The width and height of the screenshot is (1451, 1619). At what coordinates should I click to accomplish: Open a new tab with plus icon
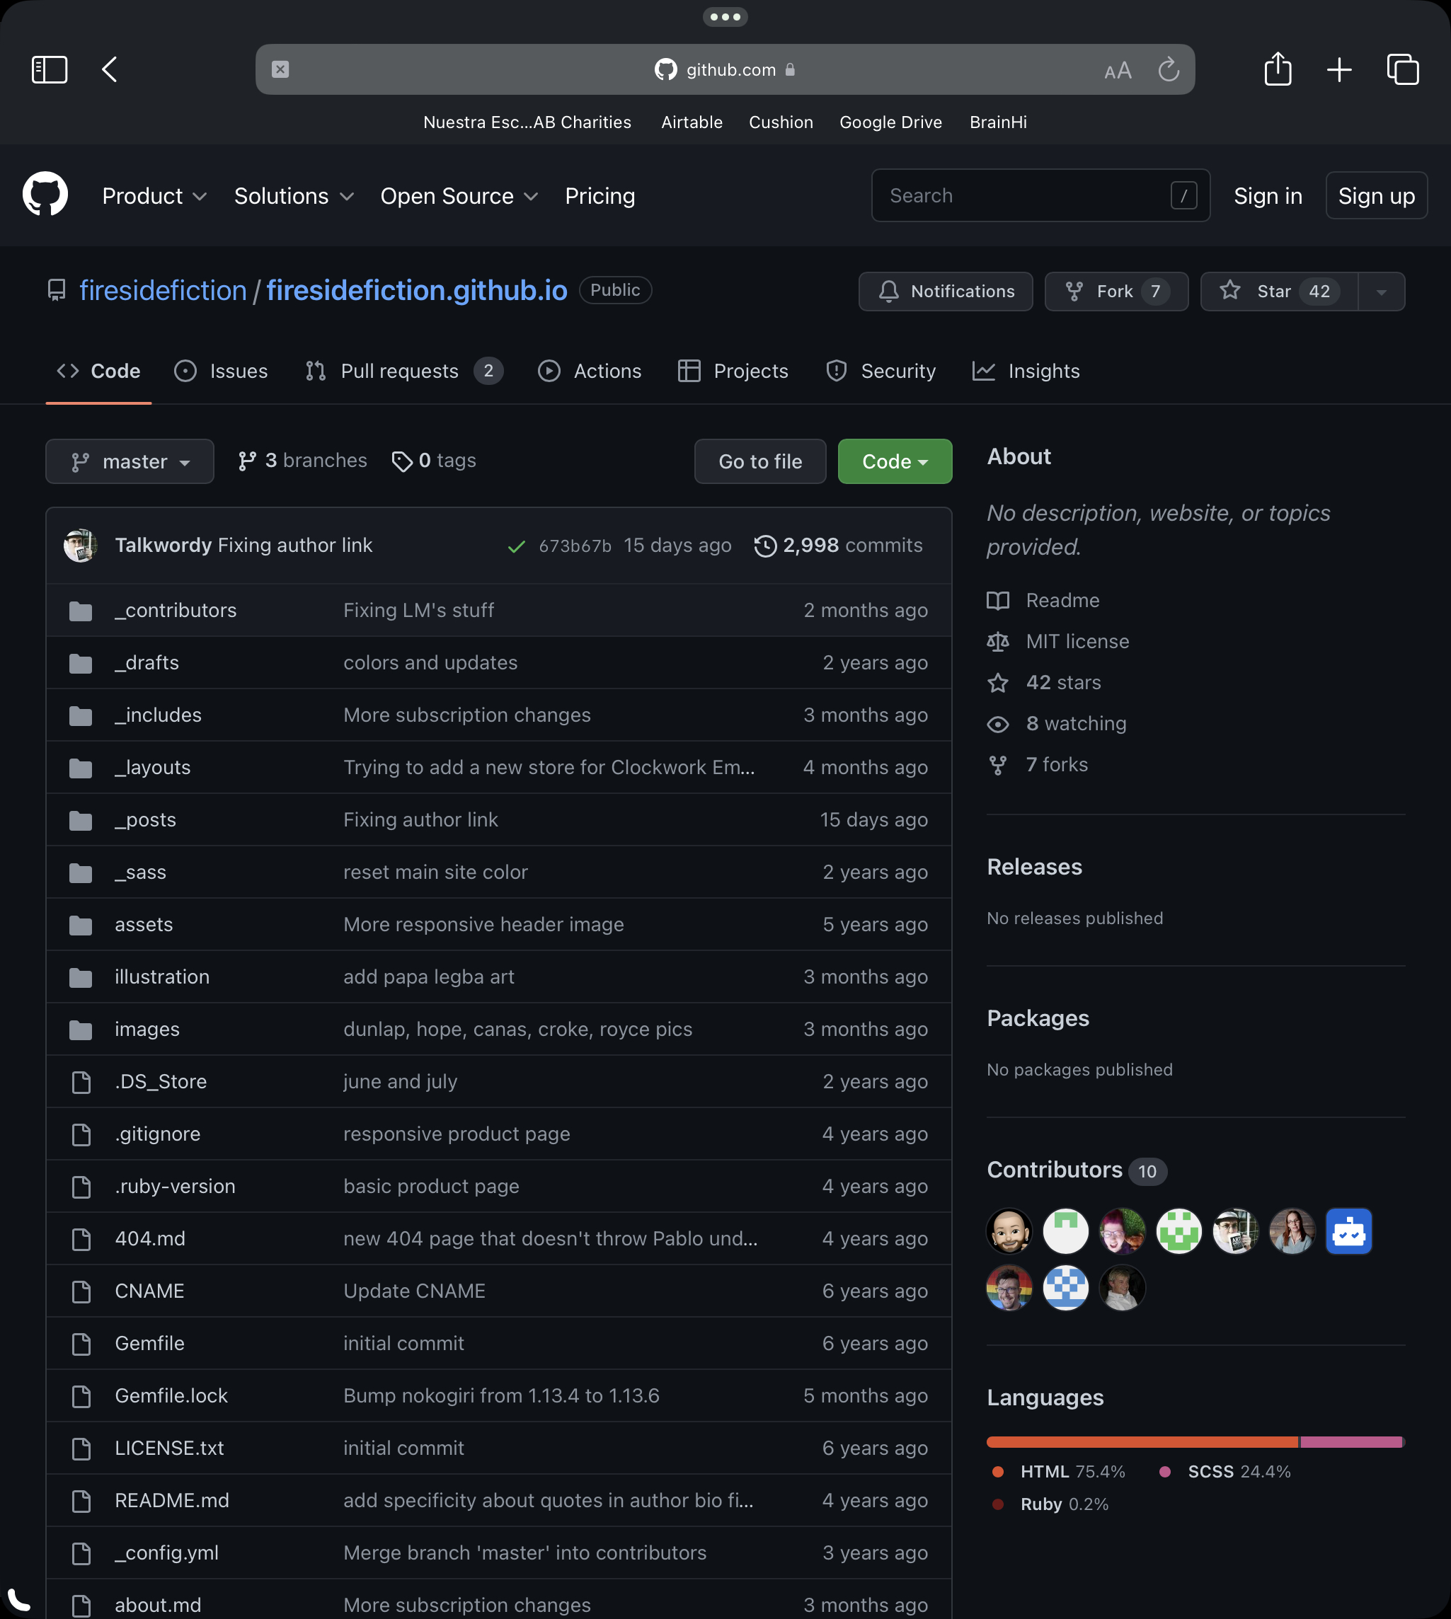pos(1339,69)
